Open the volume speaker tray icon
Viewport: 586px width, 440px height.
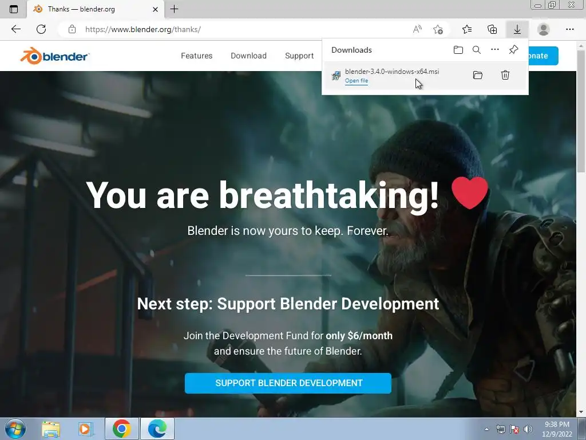[528, 429]
